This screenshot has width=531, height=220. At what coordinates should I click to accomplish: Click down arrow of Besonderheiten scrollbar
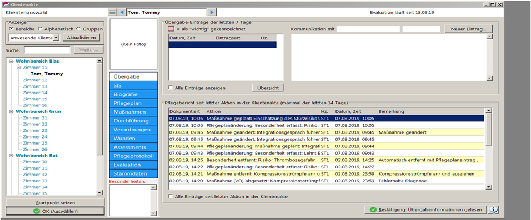(x=153, y=213)
